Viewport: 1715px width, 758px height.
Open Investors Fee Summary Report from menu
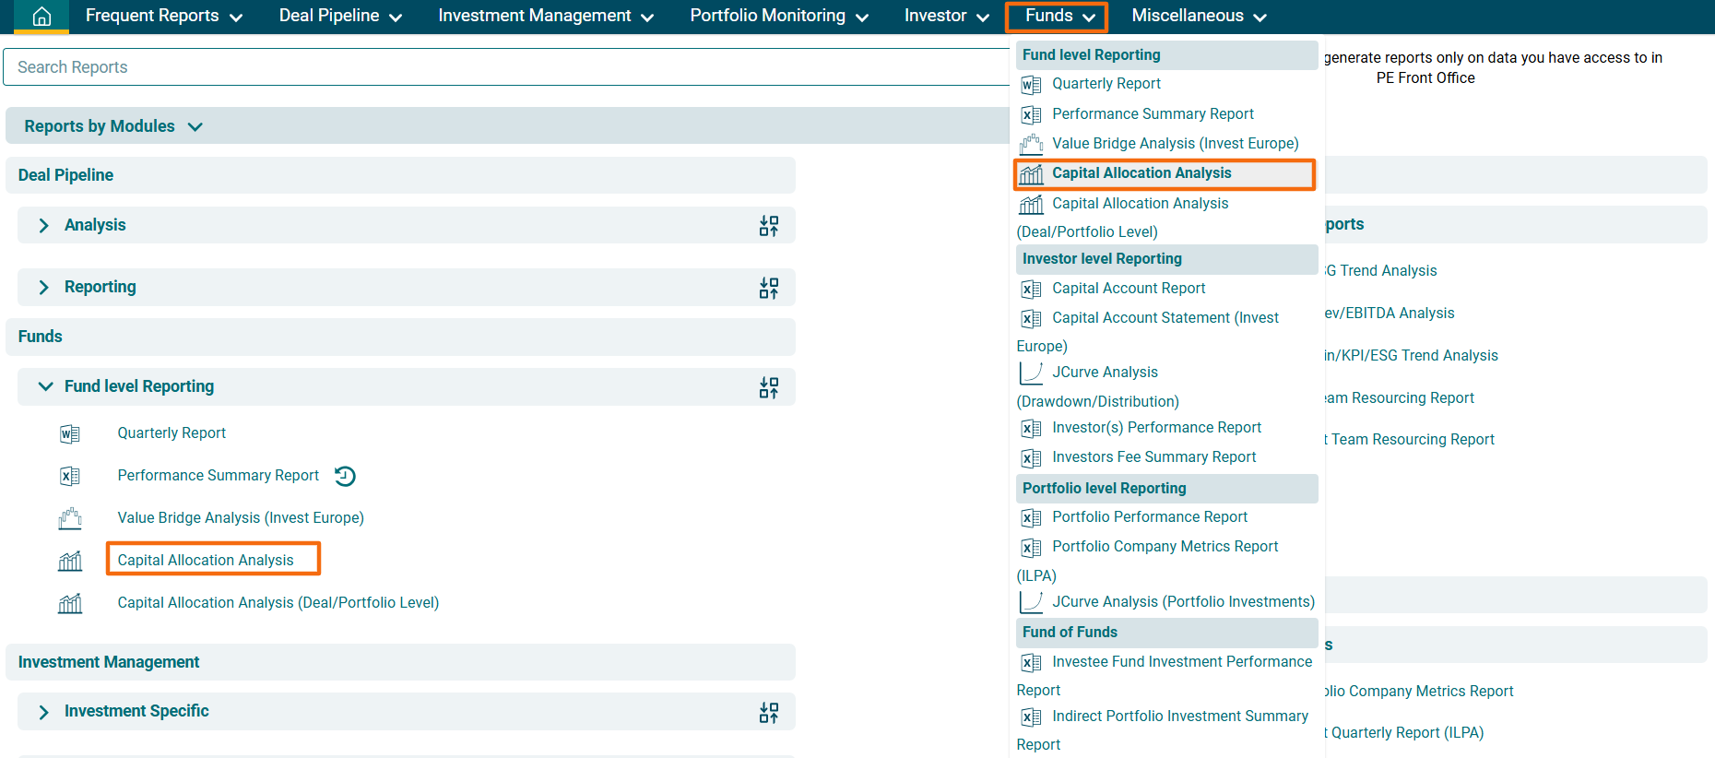coord(1153,457)
